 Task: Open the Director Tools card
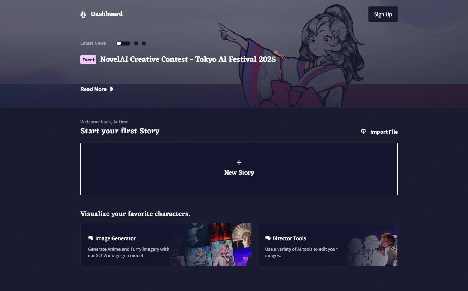pyautogui.click(x=328, y=244)
